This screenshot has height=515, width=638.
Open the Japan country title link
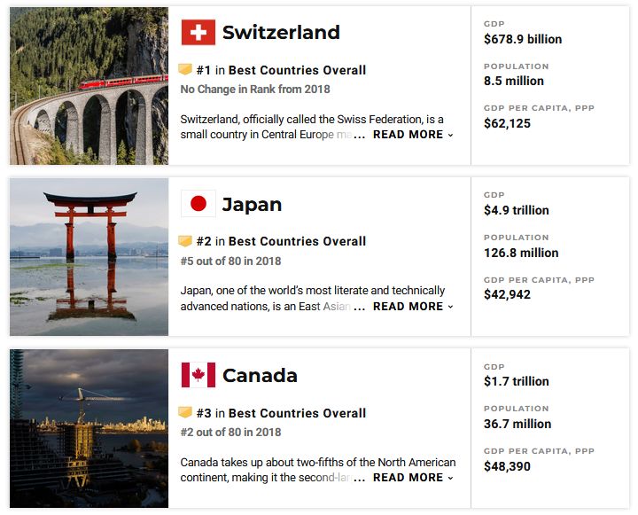252,205
